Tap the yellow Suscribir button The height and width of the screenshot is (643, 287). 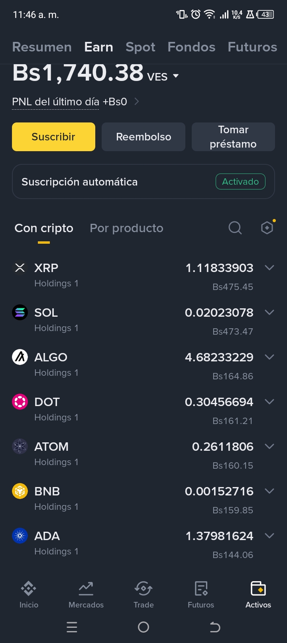[x=53, y=137]
